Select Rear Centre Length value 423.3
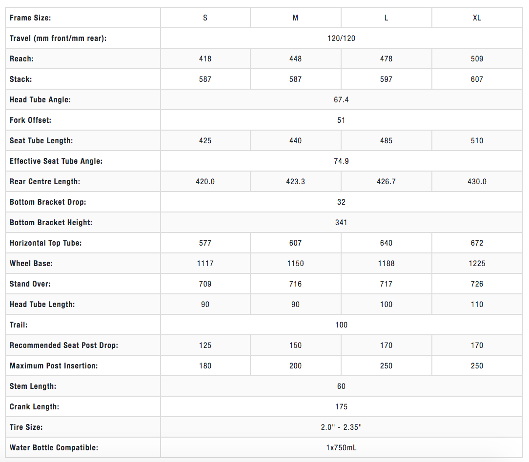 click(x=295, y=182)
